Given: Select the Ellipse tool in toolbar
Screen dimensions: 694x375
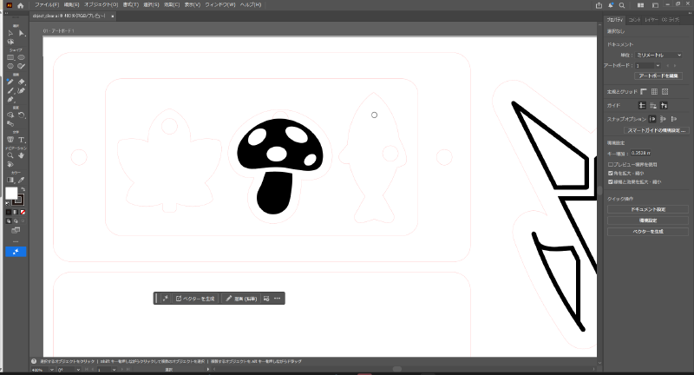Looking at the screenshot, I should coord(21,57).
